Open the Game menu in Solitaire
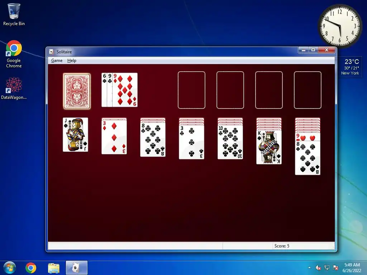 57,61
